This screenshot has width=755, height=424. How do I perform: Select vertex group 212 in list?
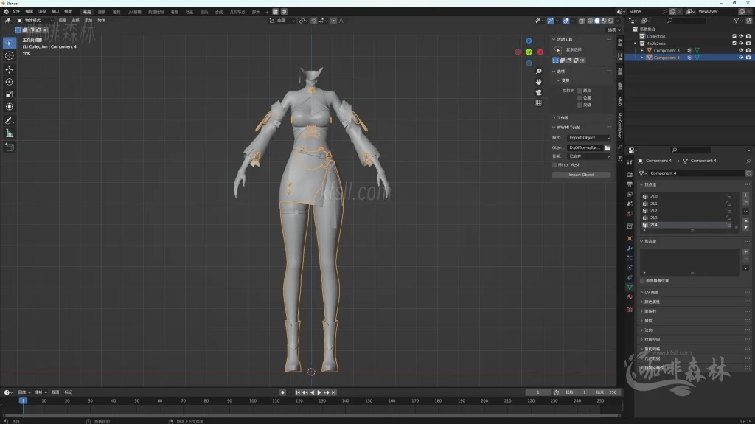pyautogui.click(x=688, y=211)
